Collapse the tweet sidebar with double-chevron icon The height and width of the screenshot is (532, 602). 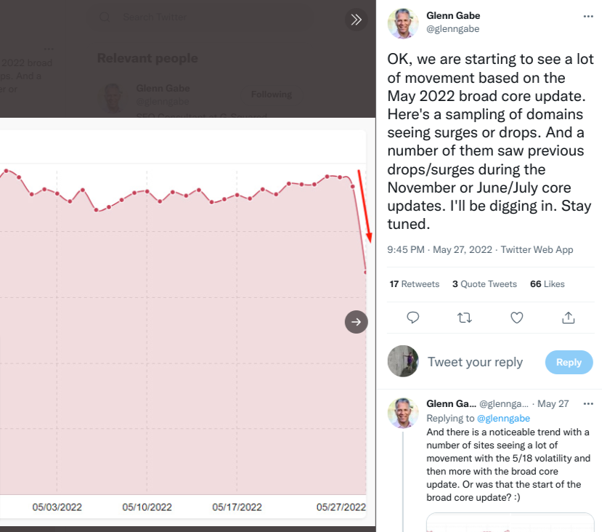pos(356,20)
